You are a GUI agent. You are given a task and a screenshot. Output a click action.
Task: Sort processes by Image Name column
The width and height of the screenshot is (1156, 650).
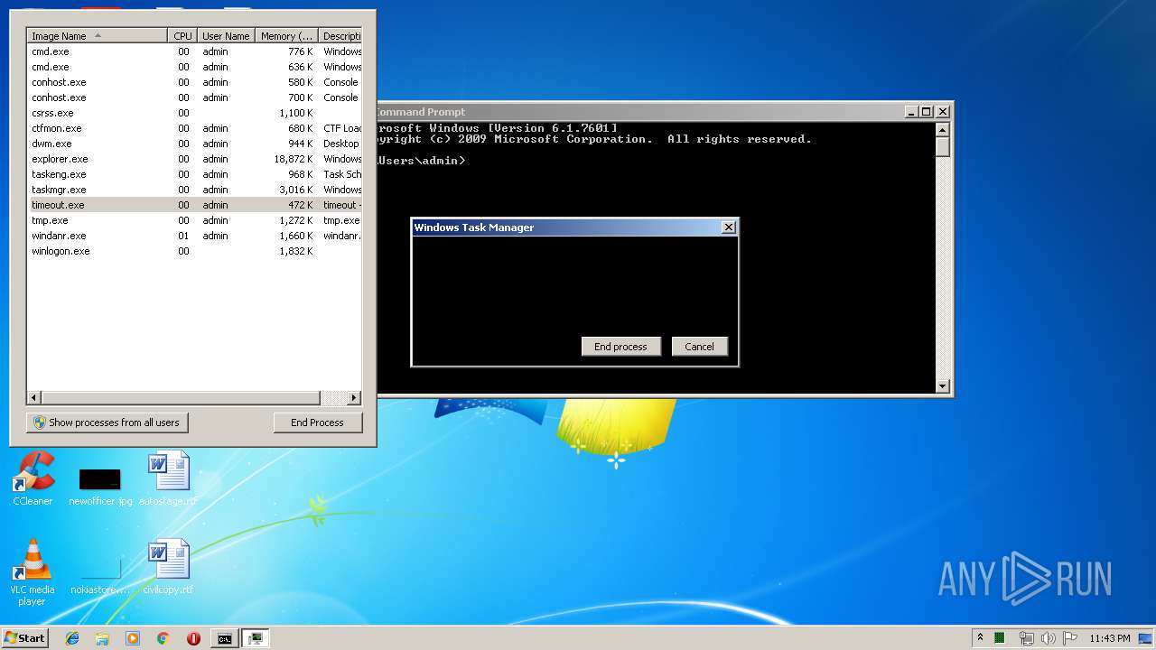point(98,36)
